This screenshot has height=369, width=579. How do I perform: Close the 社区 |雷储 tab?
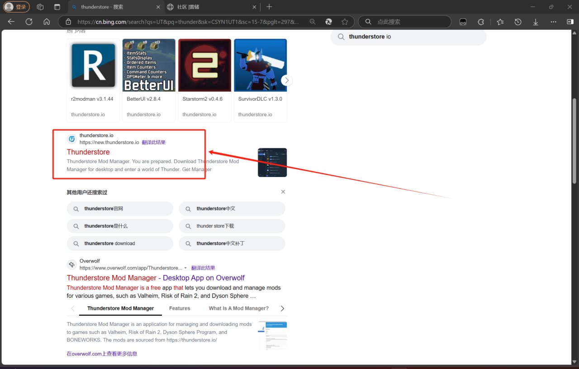click(x=254, y=7)
